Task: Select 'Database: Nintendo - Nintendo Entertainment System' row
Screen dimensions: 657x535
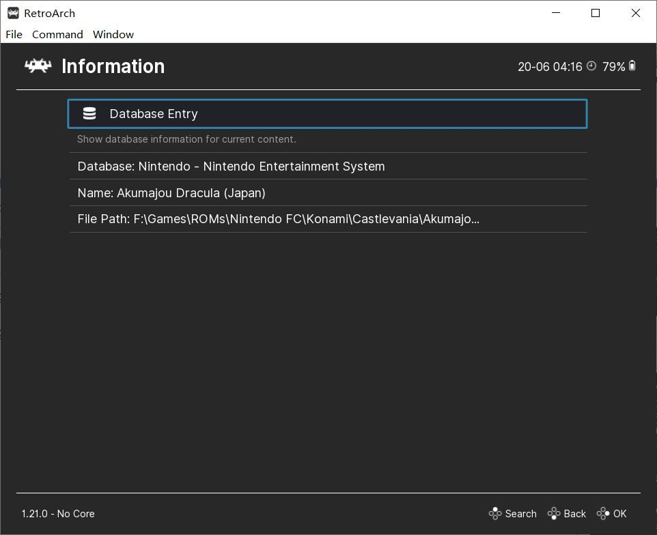Action: 328,167
